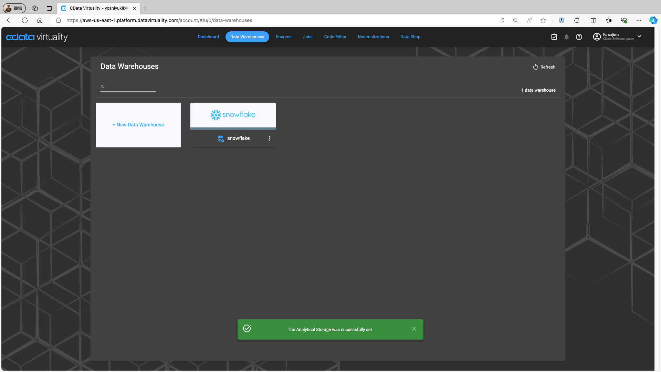661x372 pixels.
Task: Open the browser split screen icon
Action: coord(593,20)
